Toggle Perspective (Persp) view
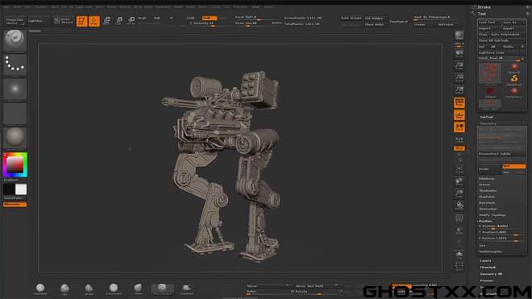Image resolution: width=532 pixels, height=299 pixels. pyautogui.click(x=459, y=102)
